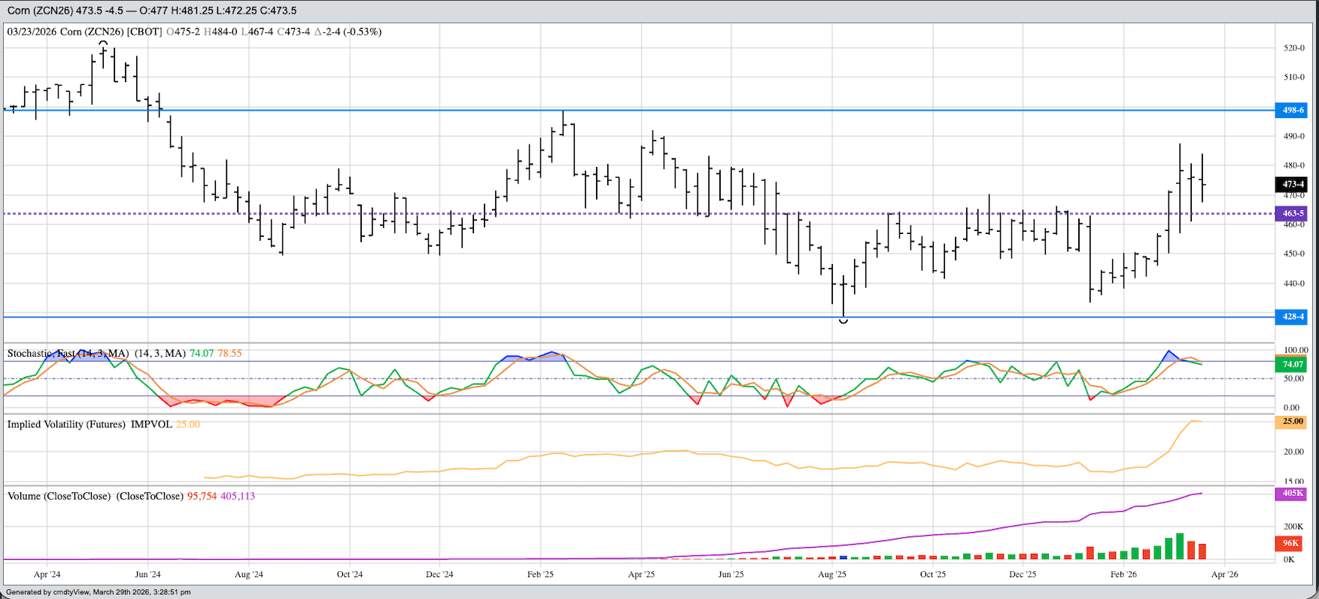The image size is (1319, 599).
Task: Select the Stochastic Fast indicator title
Action: 68,353
